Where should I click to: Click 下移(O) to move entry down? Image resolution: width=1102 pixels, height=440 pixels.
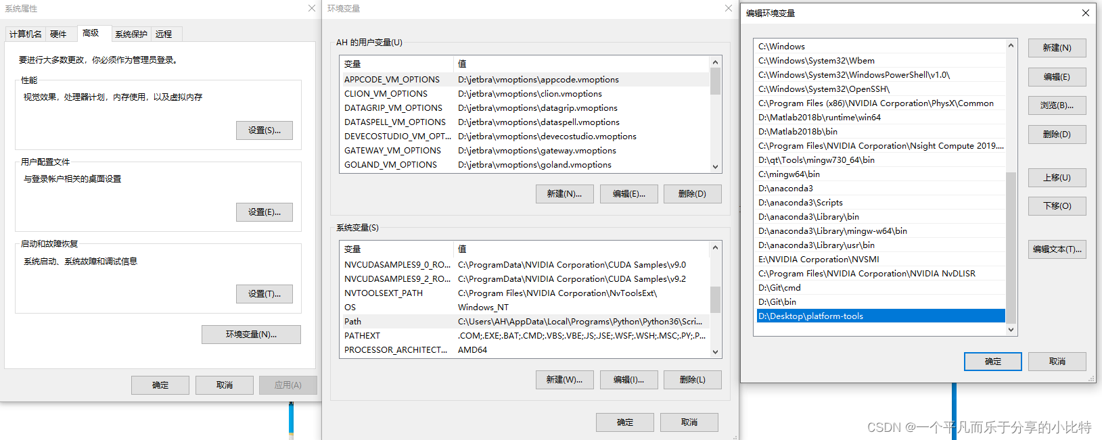(1057, 206)
